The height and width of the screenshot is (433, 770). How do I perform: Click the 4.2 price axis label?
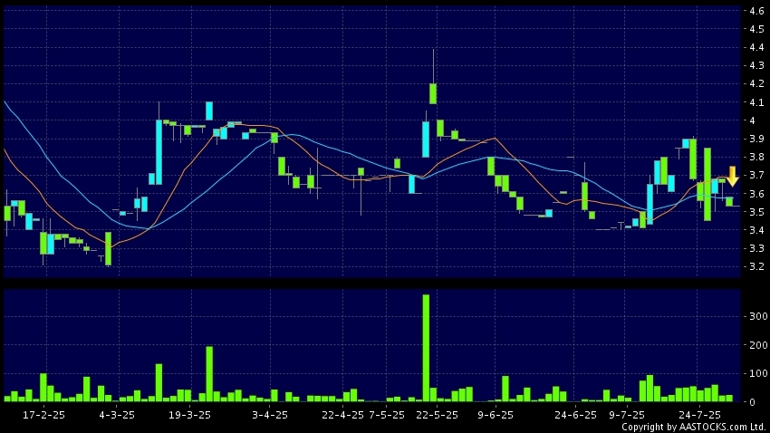click(x=756, y=84)
